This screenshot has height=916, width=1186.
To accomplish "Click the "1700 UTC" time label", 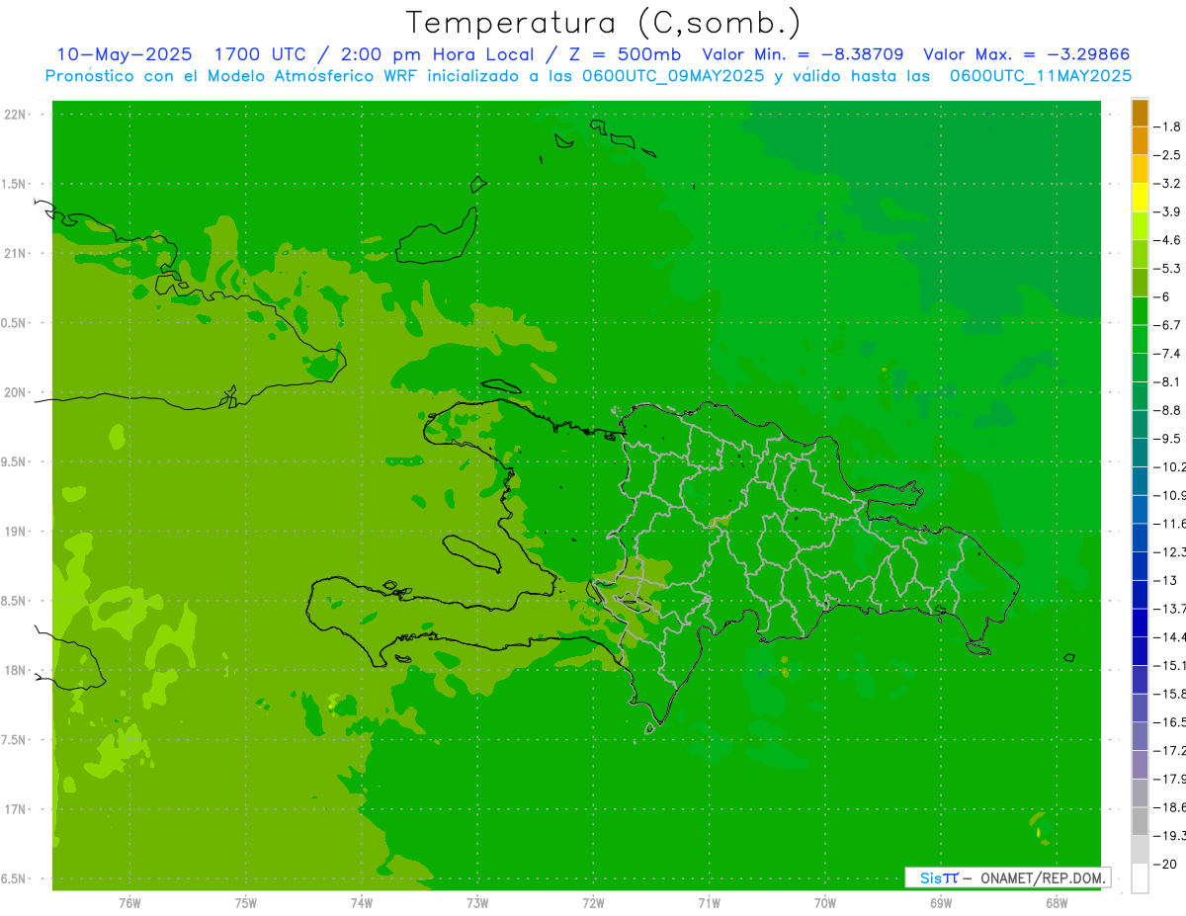I will (x=259, y=54).
